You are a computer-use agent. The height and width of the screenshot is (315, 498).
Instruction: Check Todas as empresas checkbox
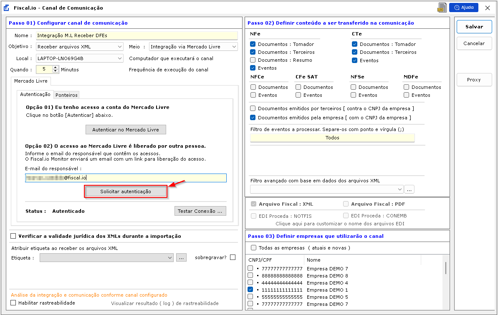(x=253, y=248)
